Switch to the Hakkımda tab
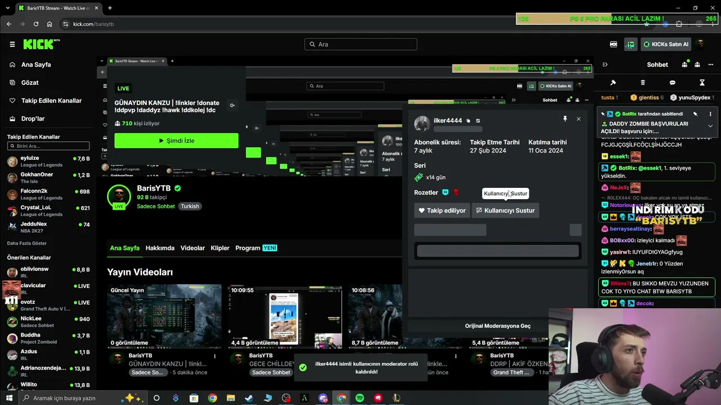 tap(160, 248)
